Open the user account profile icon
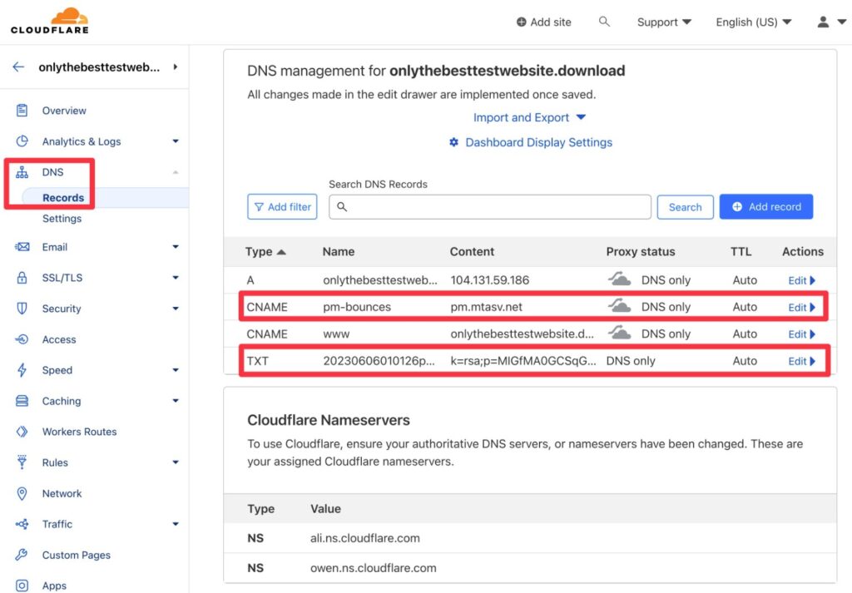The image size is (852, 593). coord(823,22)
